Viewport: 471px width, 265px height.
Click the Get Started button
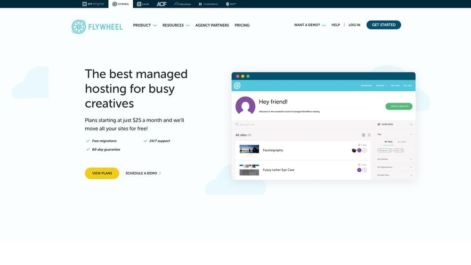[x=383, y=25]
